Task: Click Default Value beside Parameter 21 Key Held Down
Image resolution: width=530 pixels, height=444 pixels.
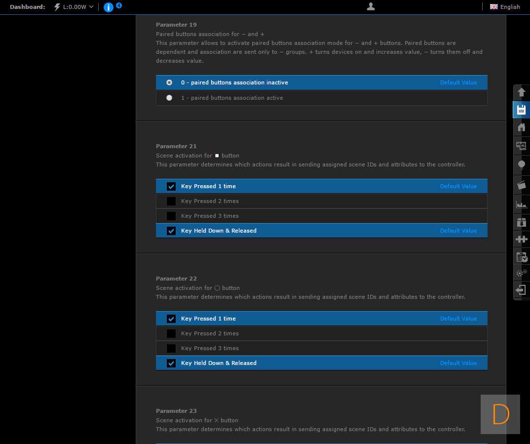Action: [458, 231]
